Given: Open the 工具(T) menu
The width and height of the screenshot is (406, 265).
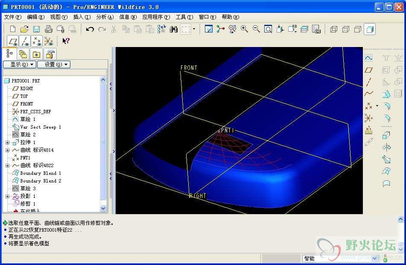Looking at the screenshot, I should pyautogui.click(x=184, y=17).
